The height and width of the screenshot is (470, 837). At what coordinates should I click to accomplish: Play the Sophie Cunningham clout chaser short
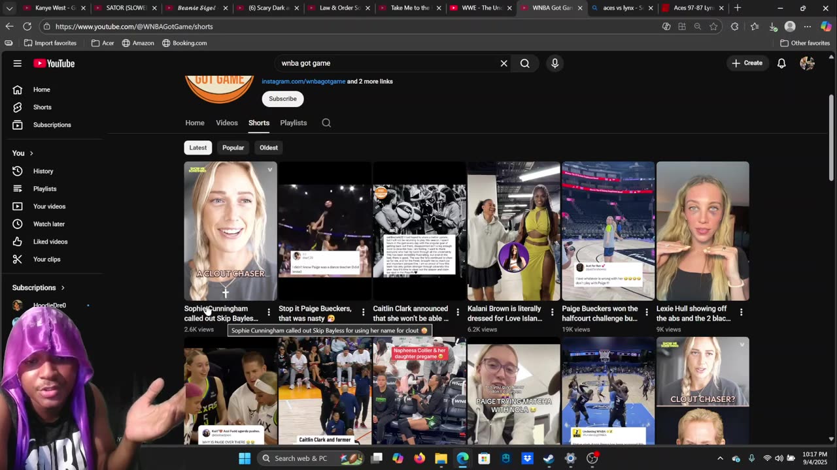[x=230, y=231]
